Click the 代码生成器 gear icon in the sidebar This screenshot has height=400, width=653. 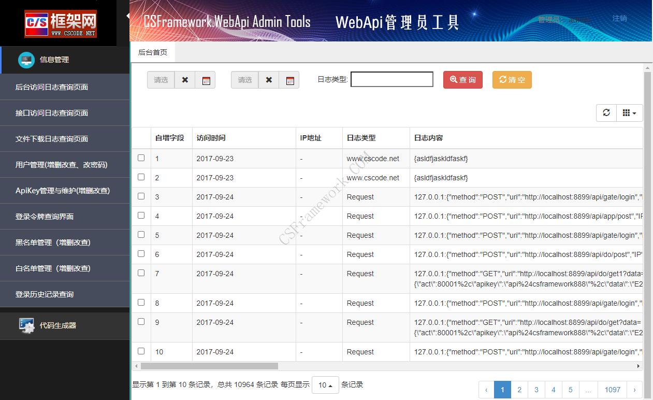click(x=26, y=325)
